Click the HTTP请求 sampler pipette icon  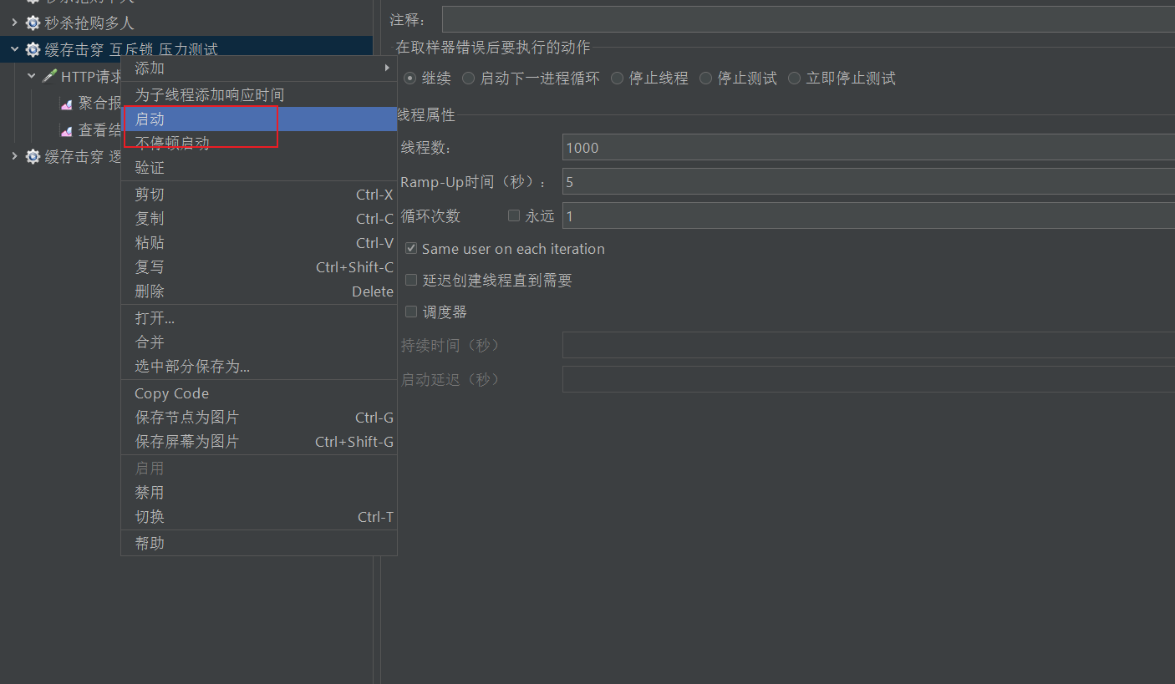(49, 77)
